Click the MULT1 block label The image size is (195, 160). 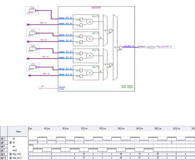(x=96, y=33)
